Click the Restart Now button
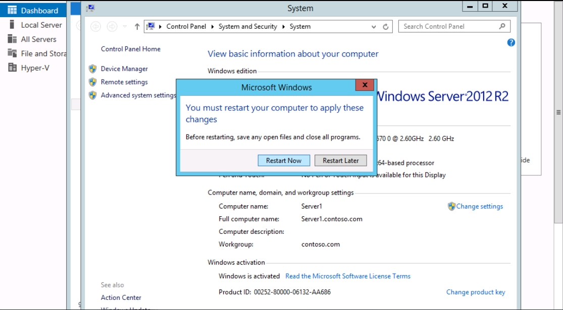This screenshot has height=310, width=563. pos(284,161)
